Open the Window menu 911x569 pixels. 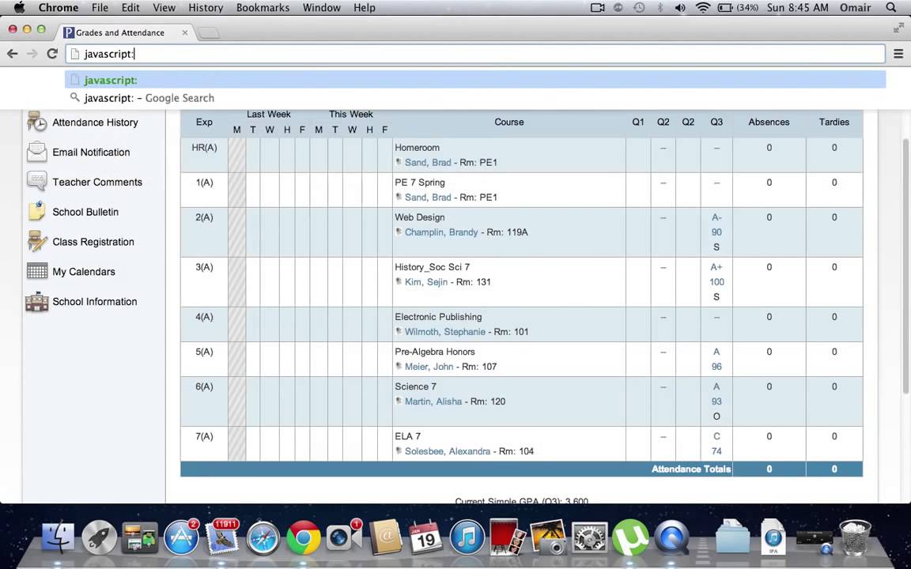point(322,8)
